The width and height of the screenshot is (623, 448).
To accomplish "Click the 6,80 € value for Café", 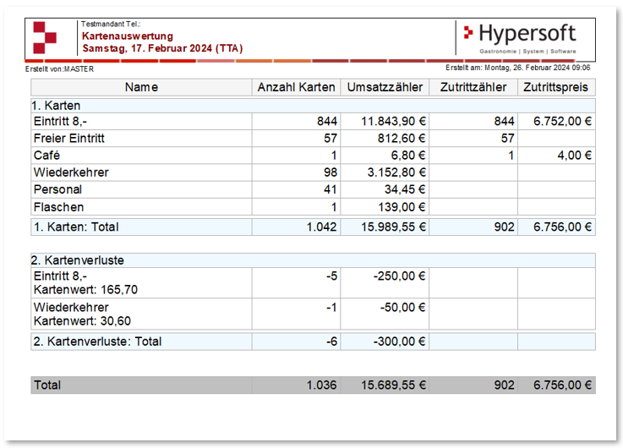I will point(408,156).
